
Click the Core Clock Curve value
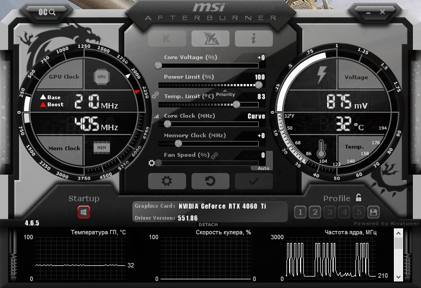pyautogui.click(x=256, y=116)
